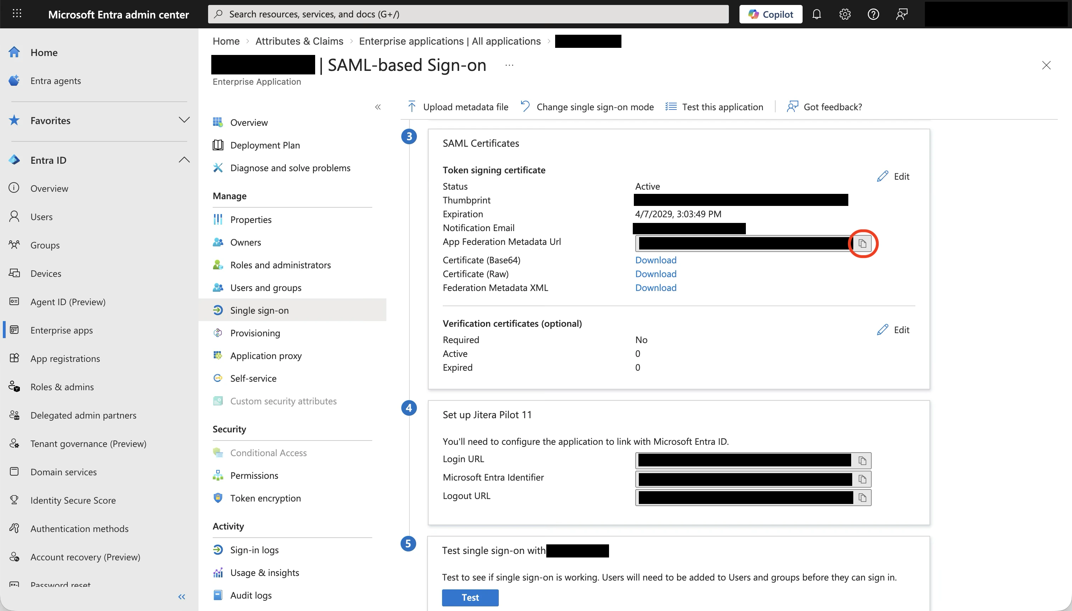Copy the Login URL
Viewport: 1072px width, 611px height.
pos(862,461)
